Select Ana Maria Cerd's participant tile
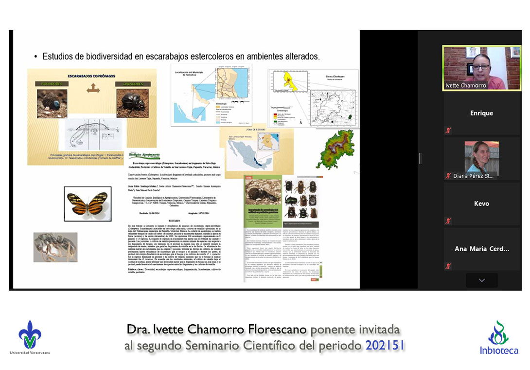This screenshot has height=370, width=530. coord(481,249)
